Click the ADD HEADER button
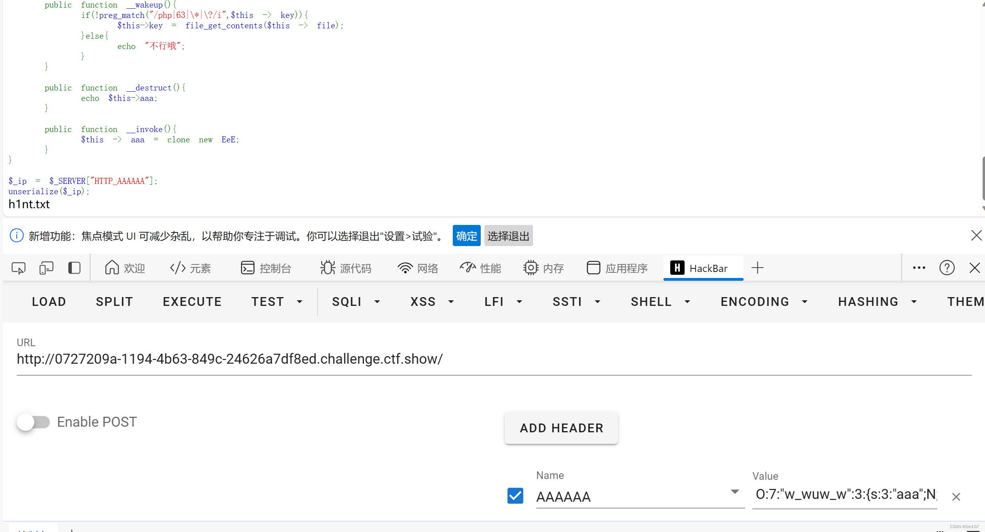This screenshot has width=985, height=532. (x=561, y=428)
